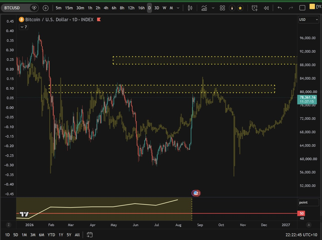Show All available history range
The width and height of the screenshot is (322, 240).
[x=77, y=235]
